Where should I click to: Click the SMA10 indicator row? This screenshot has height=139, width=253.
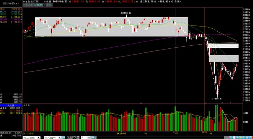(x=11, y=12)
